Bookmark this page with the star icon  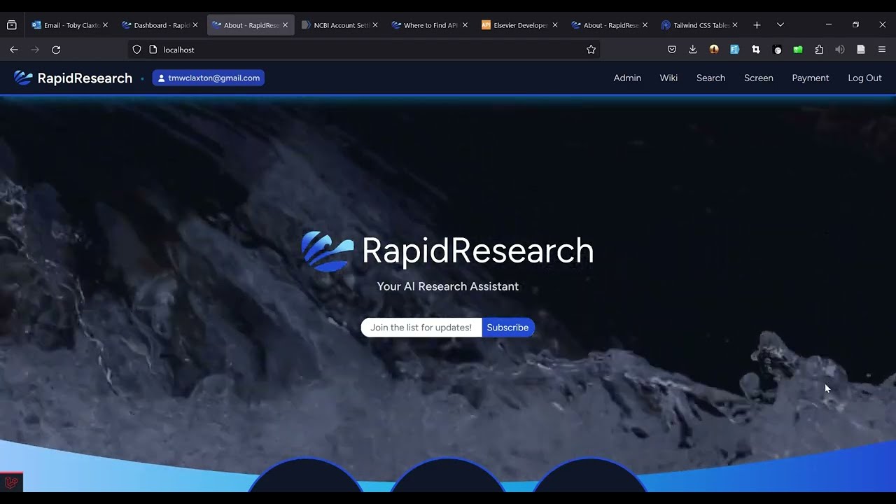click(591, 50)
